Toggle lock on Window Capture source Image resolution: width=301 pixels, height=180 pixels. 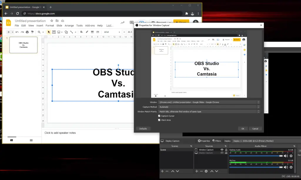[x=226, y=150]
